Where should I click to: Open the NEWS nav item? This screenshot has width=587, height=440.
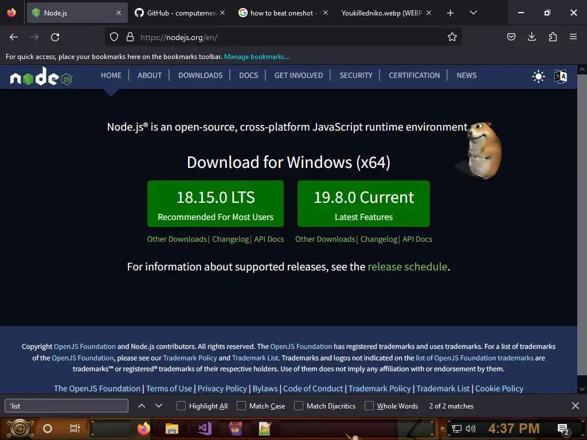coord(467,75)
